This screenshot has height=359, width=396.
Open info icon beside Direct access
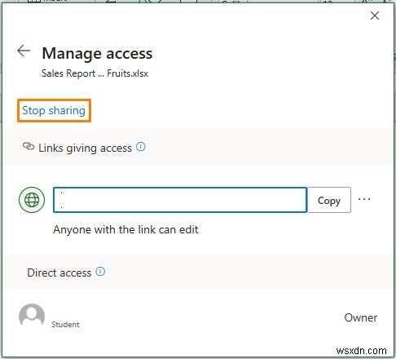pos(100,272)
